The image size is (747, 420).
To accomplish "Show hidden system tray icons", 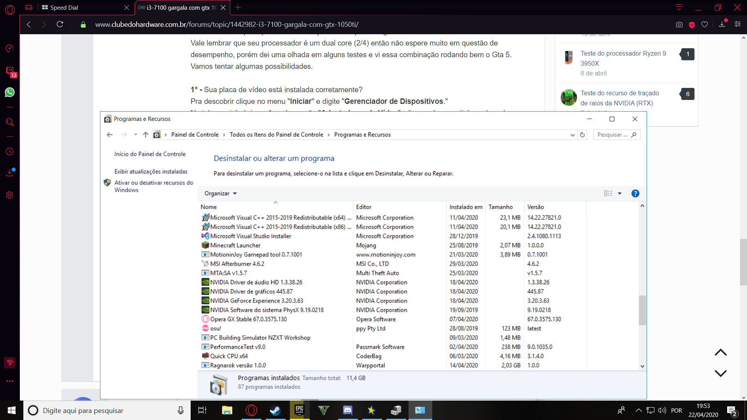I will [639, 410].
